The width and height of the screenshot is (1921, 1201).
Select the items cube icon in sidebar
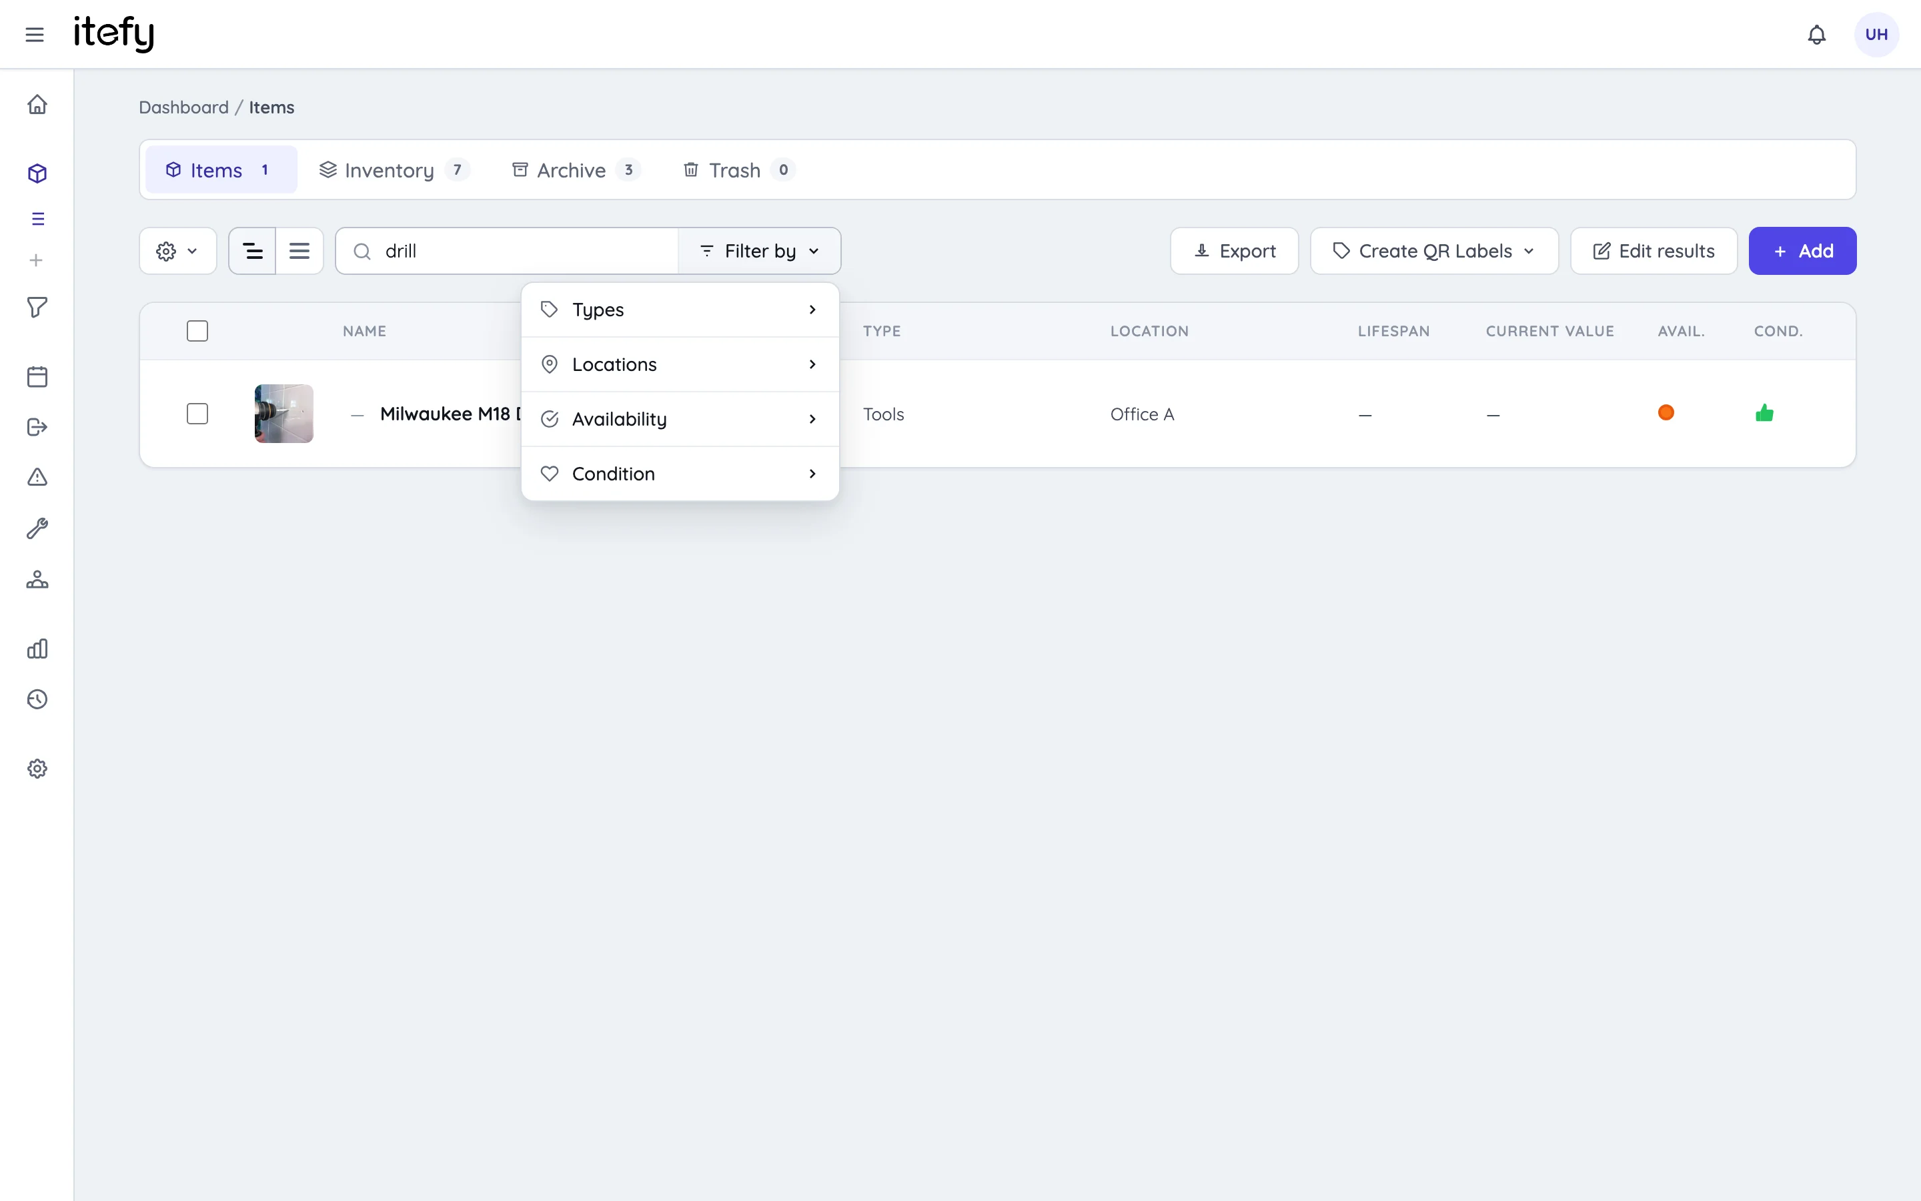pyautogui.click(x=37, y=173)
